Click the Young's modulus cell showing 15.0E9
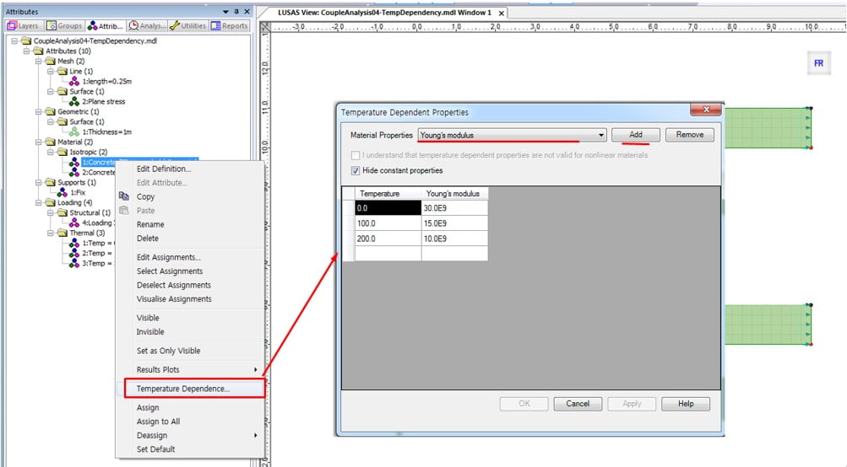 coord(455,223)
